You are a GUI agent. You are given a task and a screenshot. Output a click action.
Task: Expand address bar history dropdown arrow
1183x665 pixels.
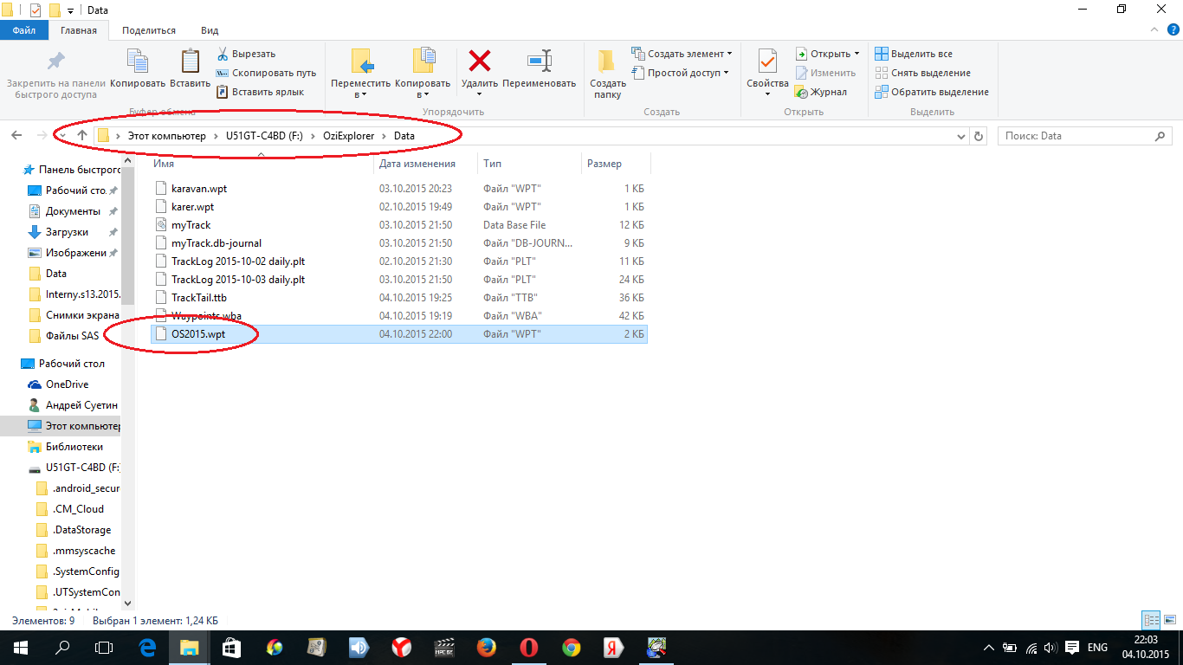pos(961,136)
